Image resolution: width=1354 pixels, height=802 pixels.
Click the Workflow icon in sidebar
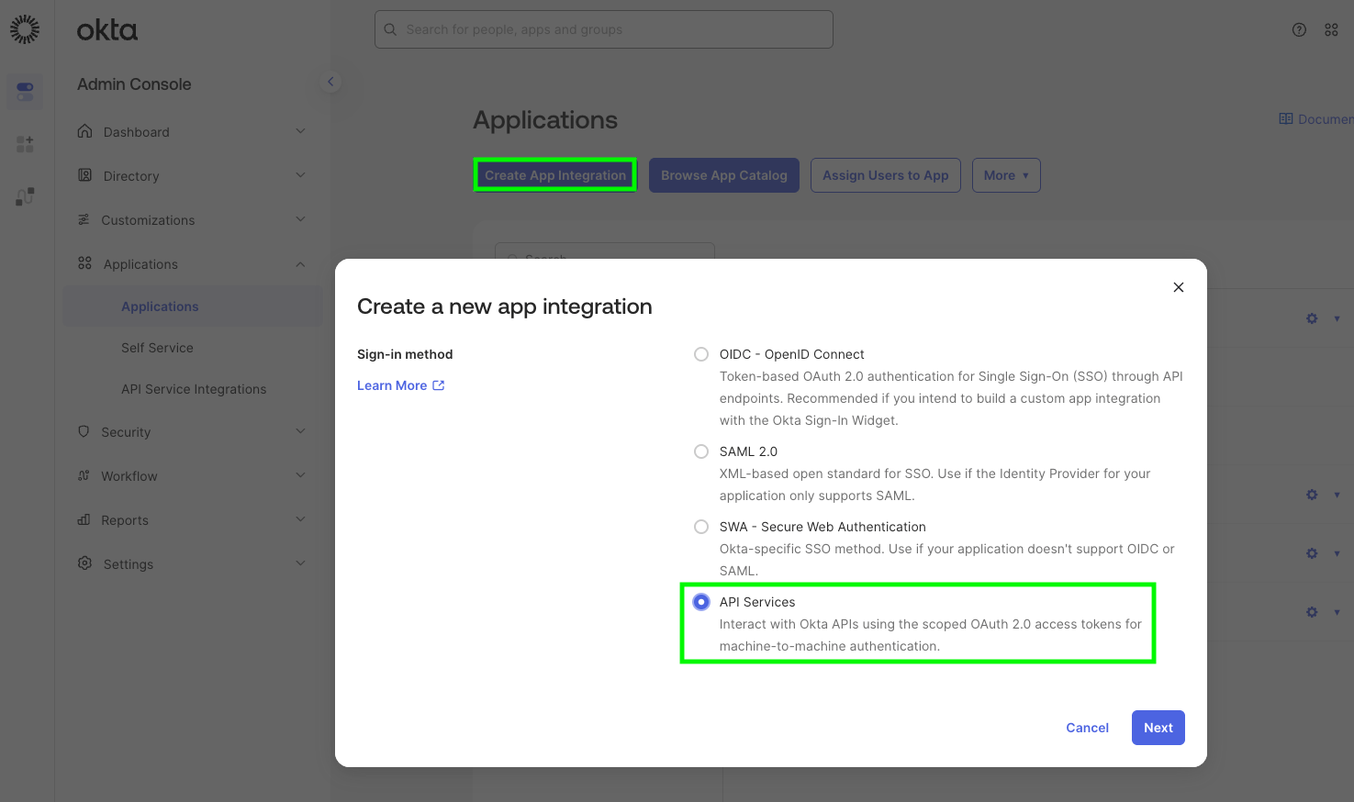pos(84,475)
